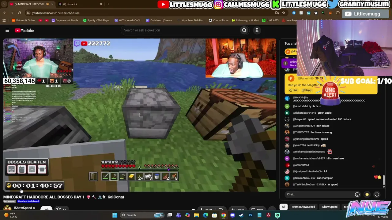Viewport: 392px width, 220px height.
Task: Open the Spotify - Web Player bookmark
Action: pyautogui.click(x=97, y=20)
